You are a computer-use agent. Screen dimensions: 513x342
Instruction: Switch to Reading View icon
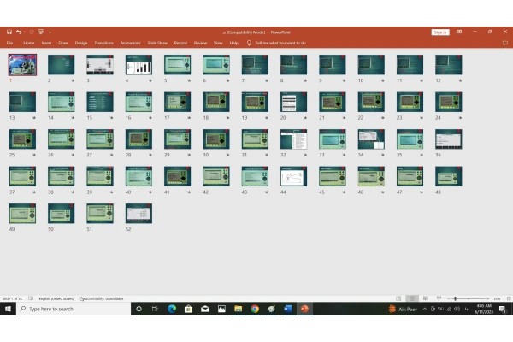(426, 298)
